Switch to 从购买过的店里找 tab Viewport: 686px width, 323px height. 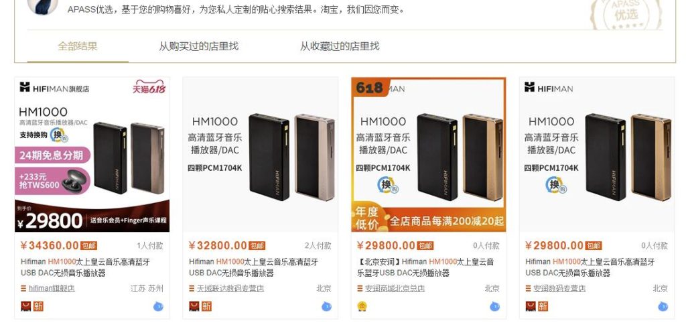point(198,46)
